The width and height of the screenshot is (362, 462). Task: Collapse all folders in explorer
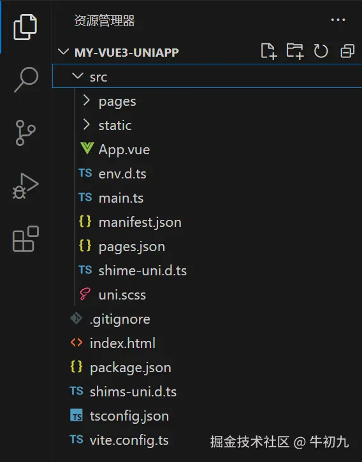(347, 51)
